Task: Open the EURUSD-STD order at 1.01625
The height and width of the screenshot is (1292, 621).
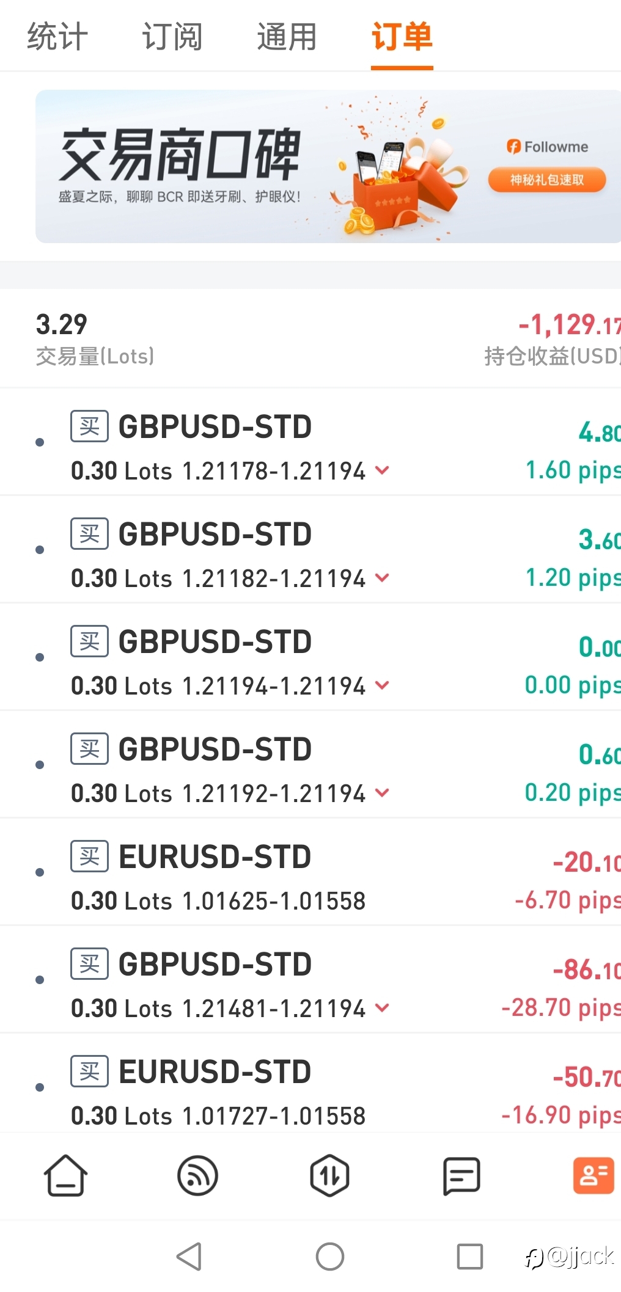Action: [310, 872]
